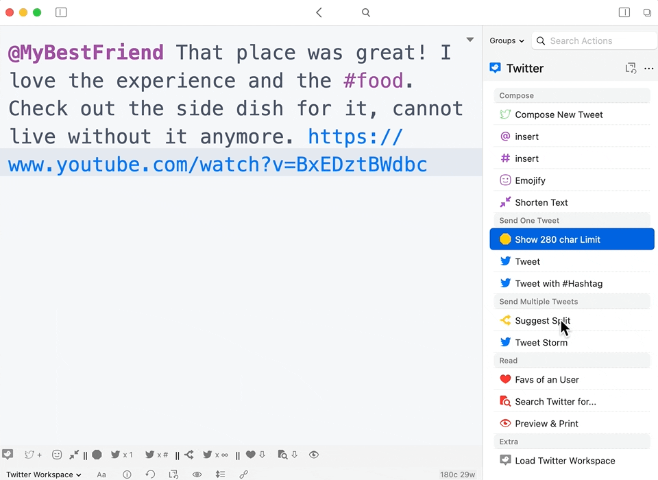The image size is (658, 480).
Task: Toggle the draft list sidebar icon
Action: (61, 12)
